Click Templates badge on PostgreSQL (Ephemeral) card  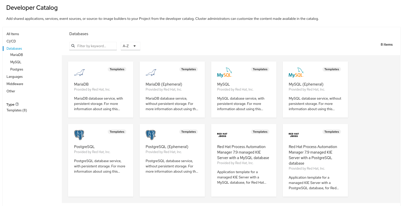(189, 132)
